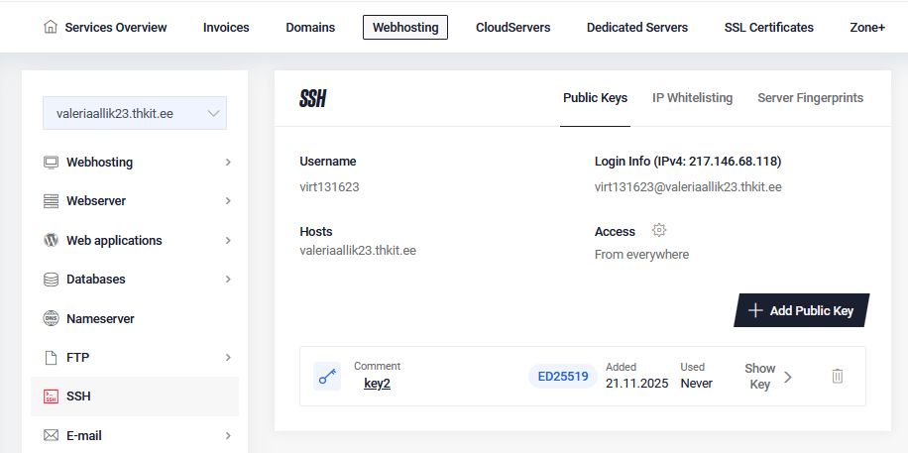Expand the FTP sidebar section

[x=228, y=357]
